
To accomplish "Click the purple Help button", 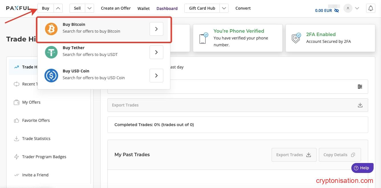I will 362,168.
